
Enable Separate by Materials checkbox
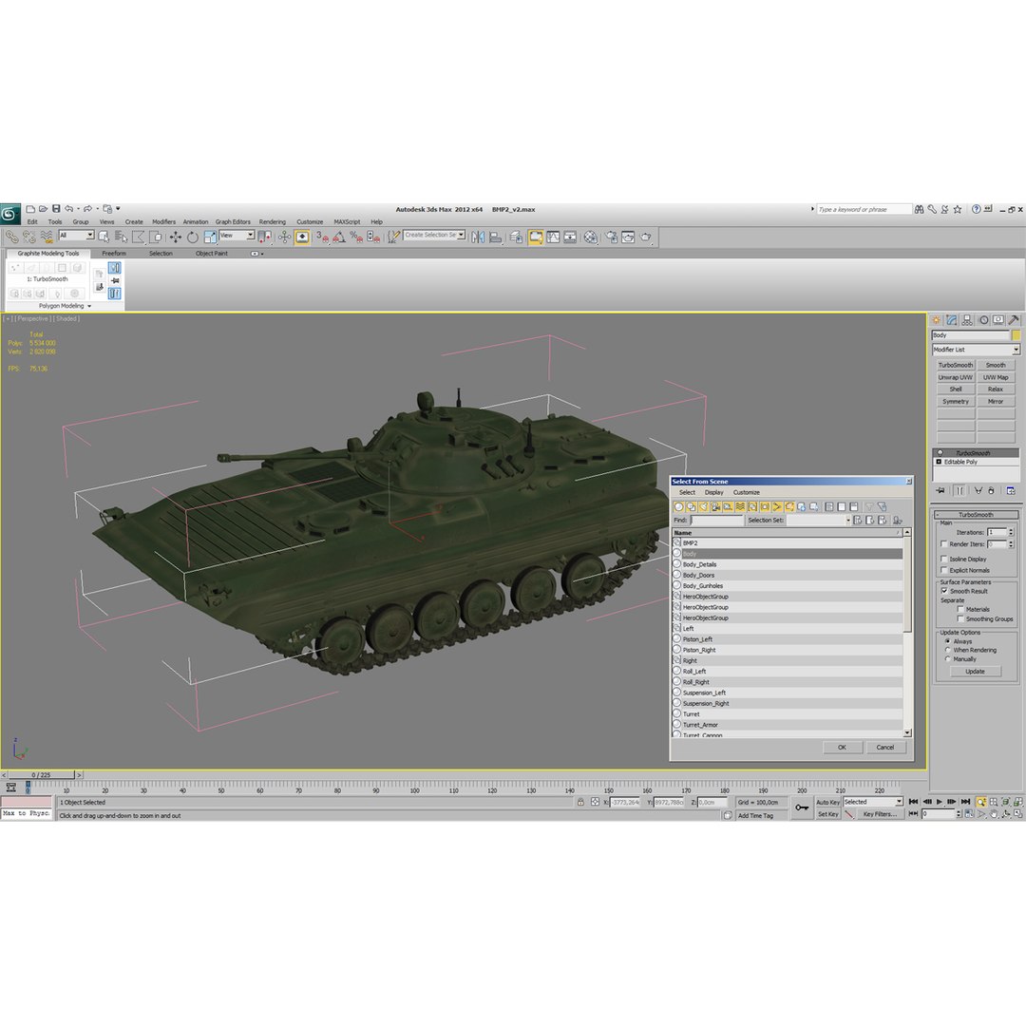[959, 609]
